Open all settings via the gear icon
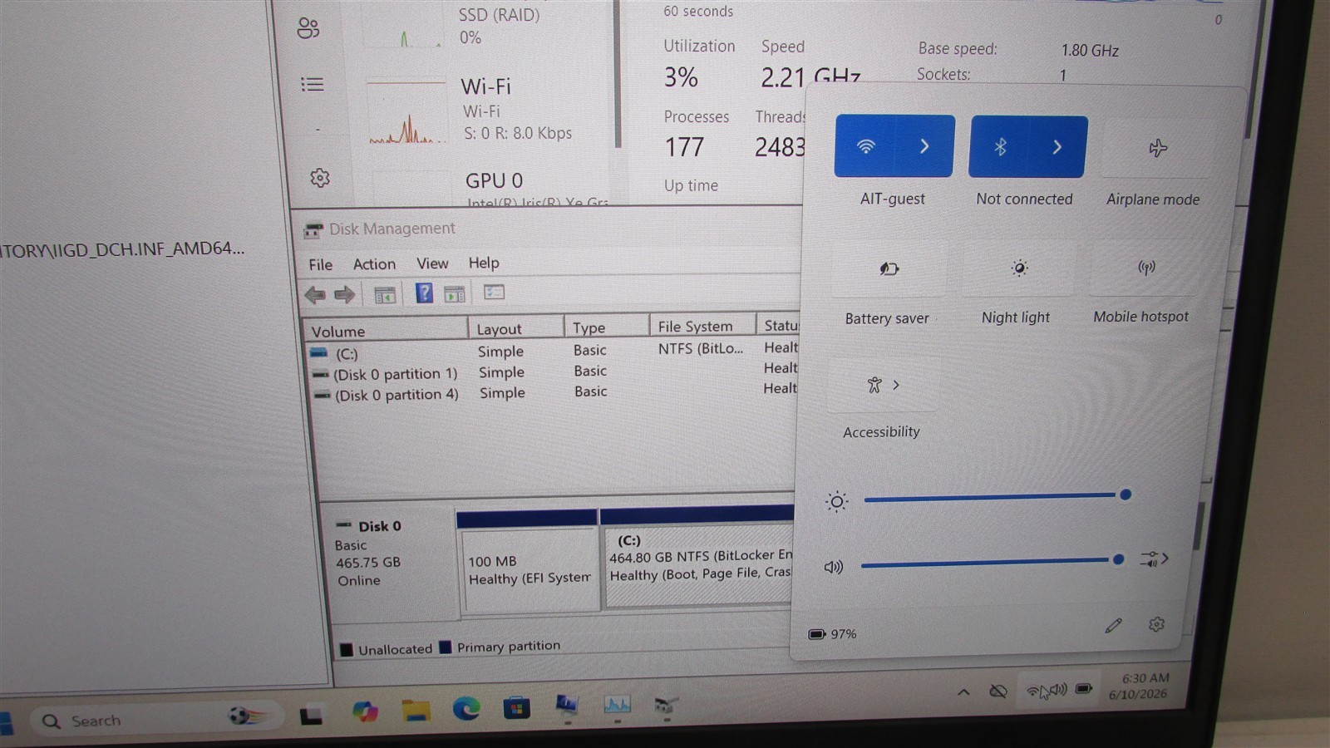 1156,624
